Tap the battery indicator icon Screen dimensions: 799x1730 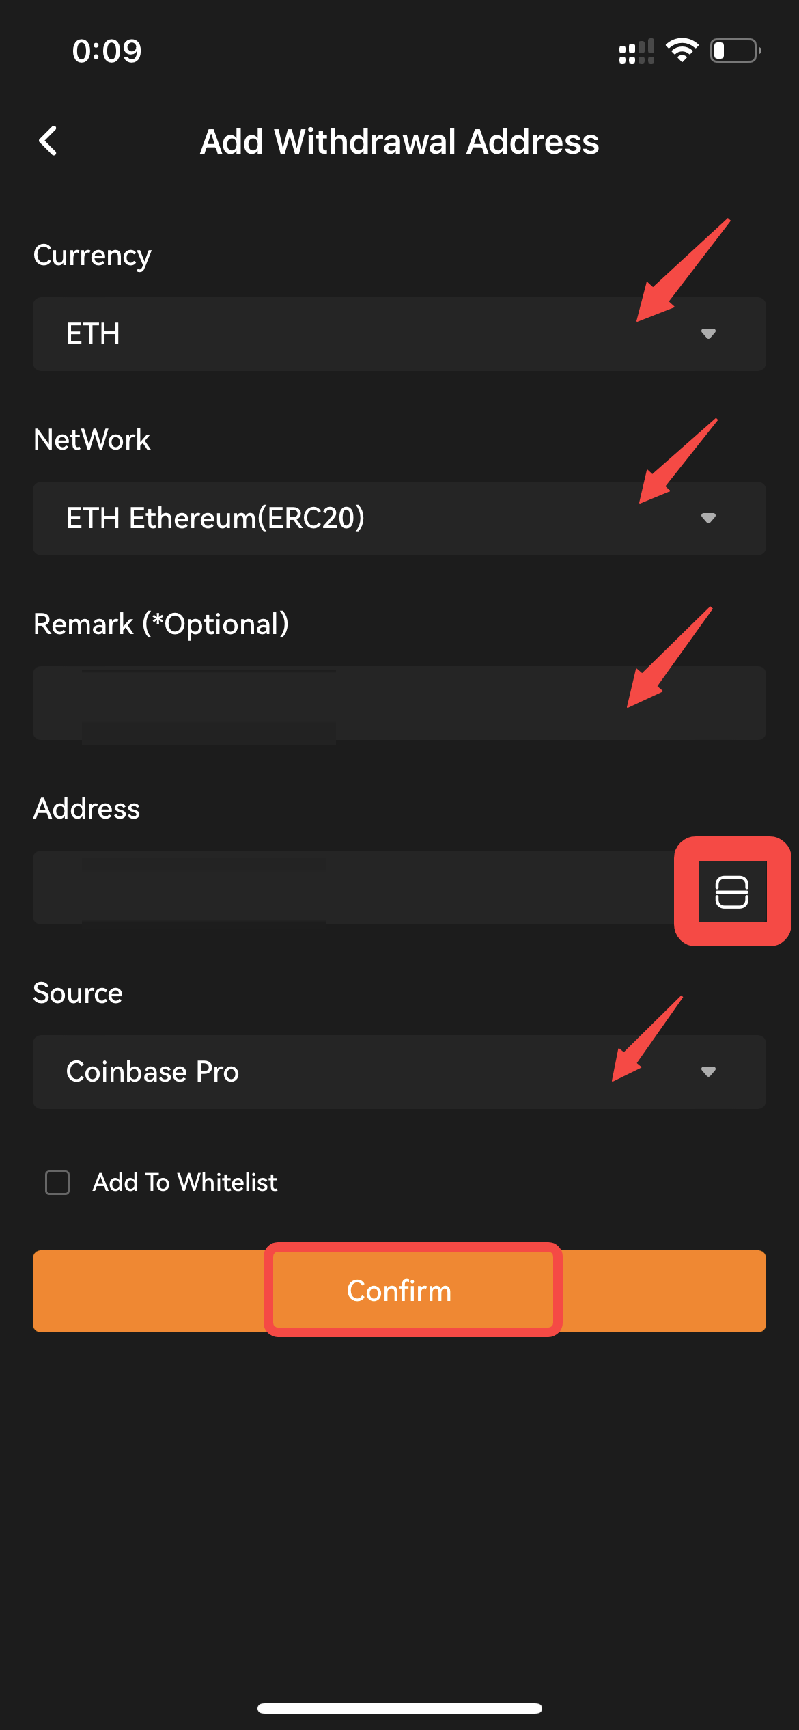(736, 51)
